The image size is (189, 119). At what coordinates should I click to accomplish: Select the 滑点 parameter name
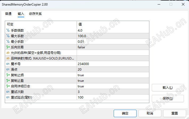click(x=14, y=69)
